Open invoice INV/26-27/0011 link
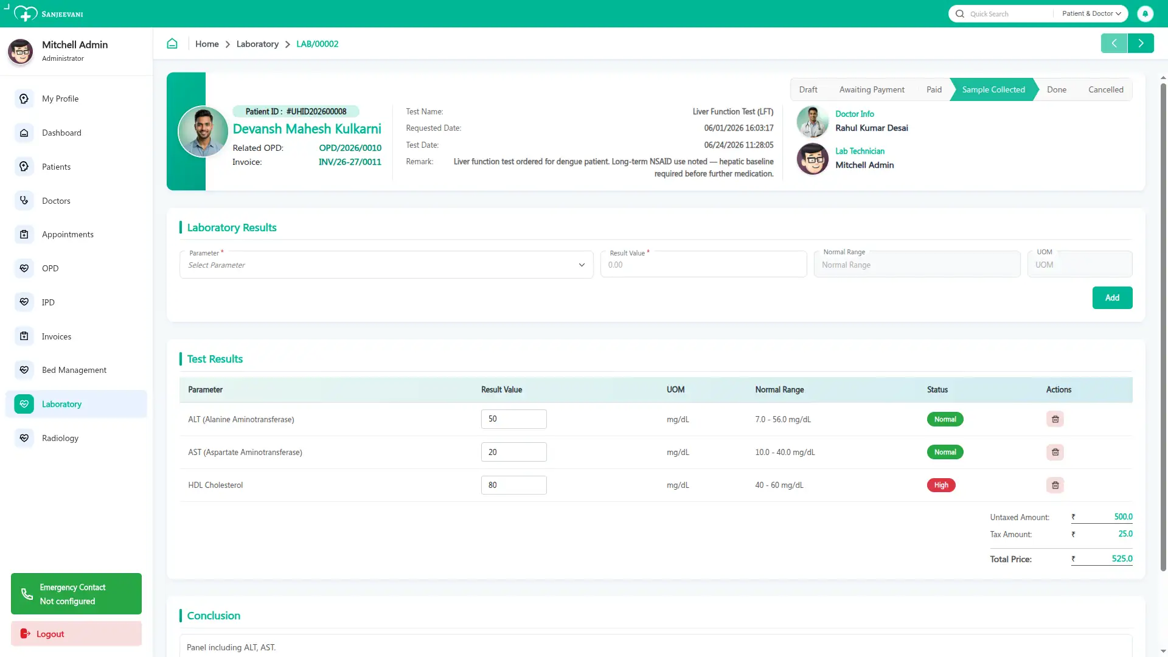The image size is (1168, 657). pyautogui.click(x=350, y=162)
